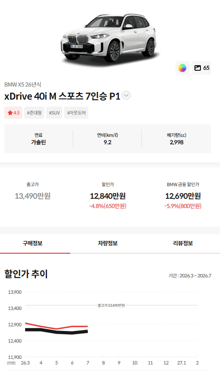Click the -5.9%(800만원) discount text
The width and height of the screenshot is (220, 371).
(183, 206)
